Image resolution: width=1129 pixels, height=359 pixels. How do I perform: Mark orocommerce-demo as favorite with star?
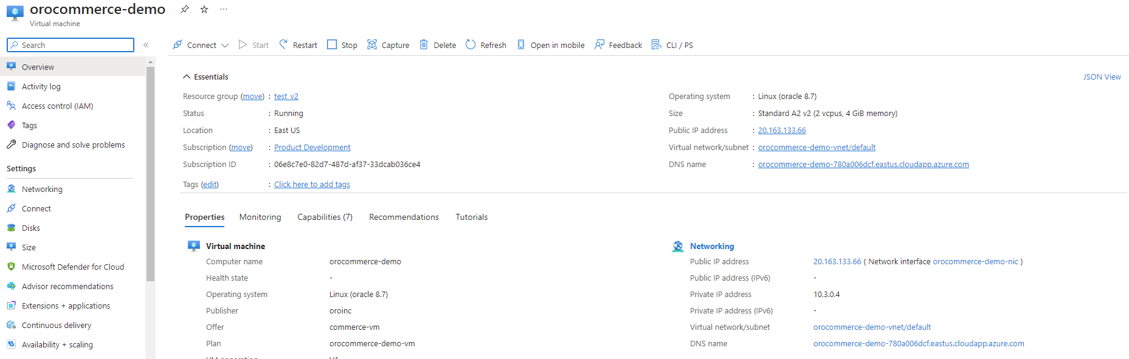coord(204,9)
